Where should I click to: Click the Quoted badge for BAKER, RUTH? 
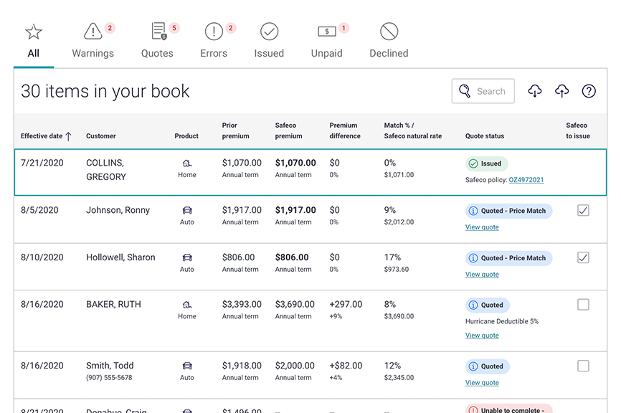click(x=487, y=305)
